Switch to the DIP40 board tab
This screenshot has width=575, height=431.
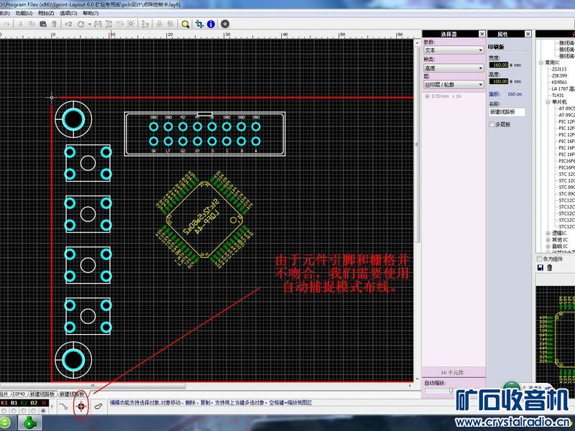pyautogui.click(x=19, y=394)
